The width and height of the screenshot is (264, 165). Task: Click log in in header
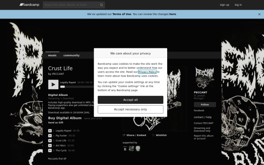pos(238,5)
